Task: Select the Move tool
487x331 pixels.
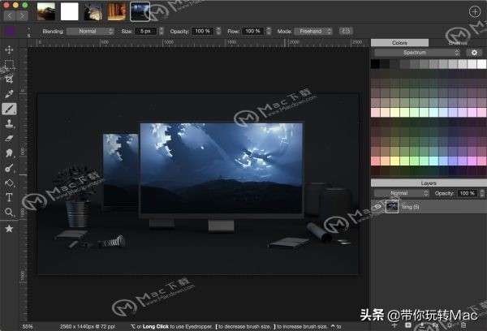Action: 9,49
